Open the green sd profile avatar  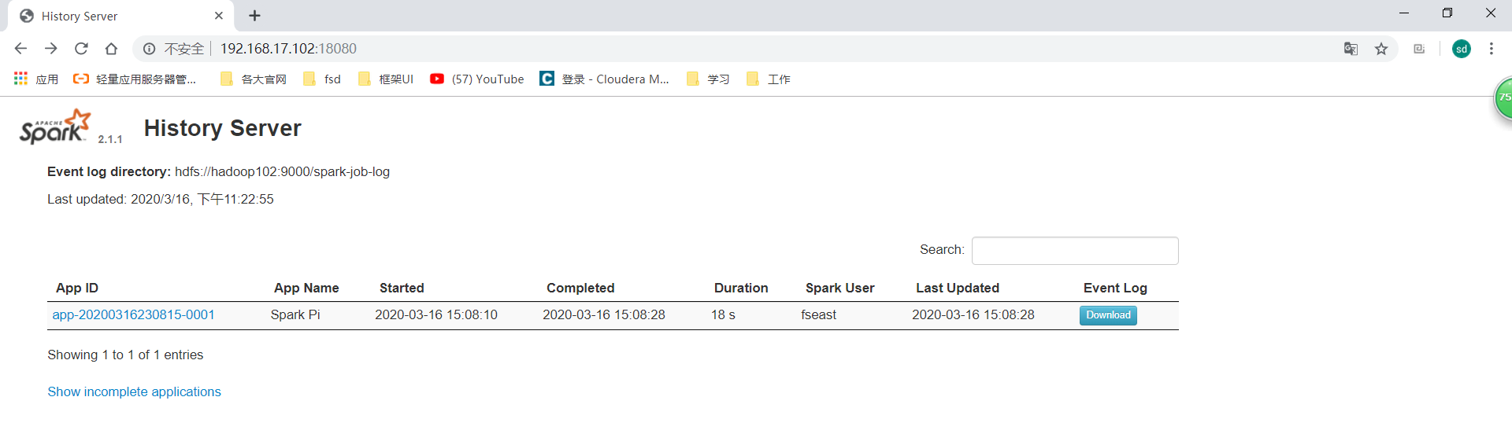pos(1462,49)
